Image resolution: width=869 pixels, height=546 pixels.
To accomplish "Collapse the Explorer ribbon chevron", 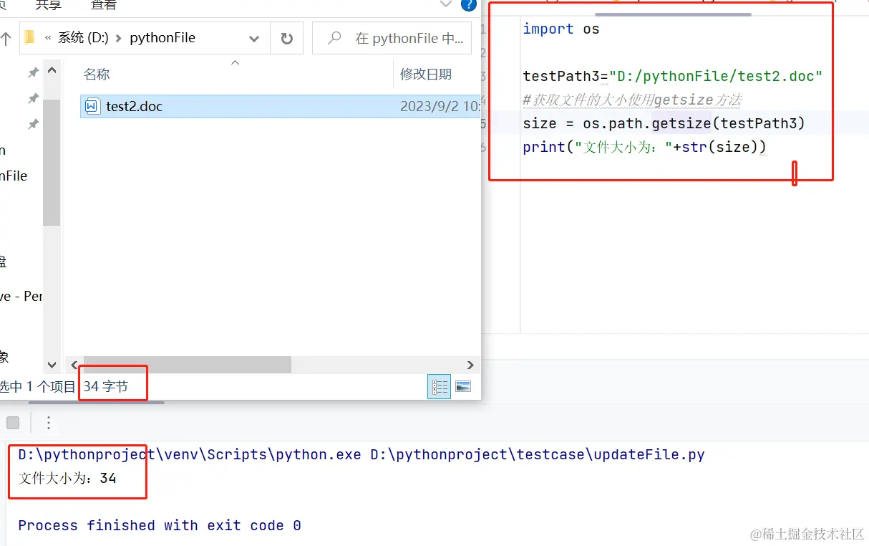I will [x=446, y=4].
